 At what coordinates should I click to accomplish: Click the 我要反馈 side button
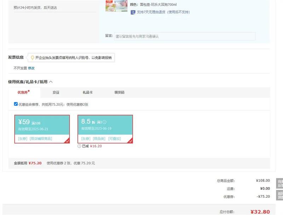pos(280,184)
